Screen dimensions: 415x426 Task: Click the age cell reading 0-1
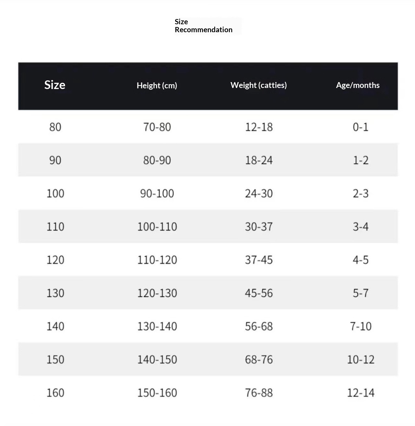(361, 127)
